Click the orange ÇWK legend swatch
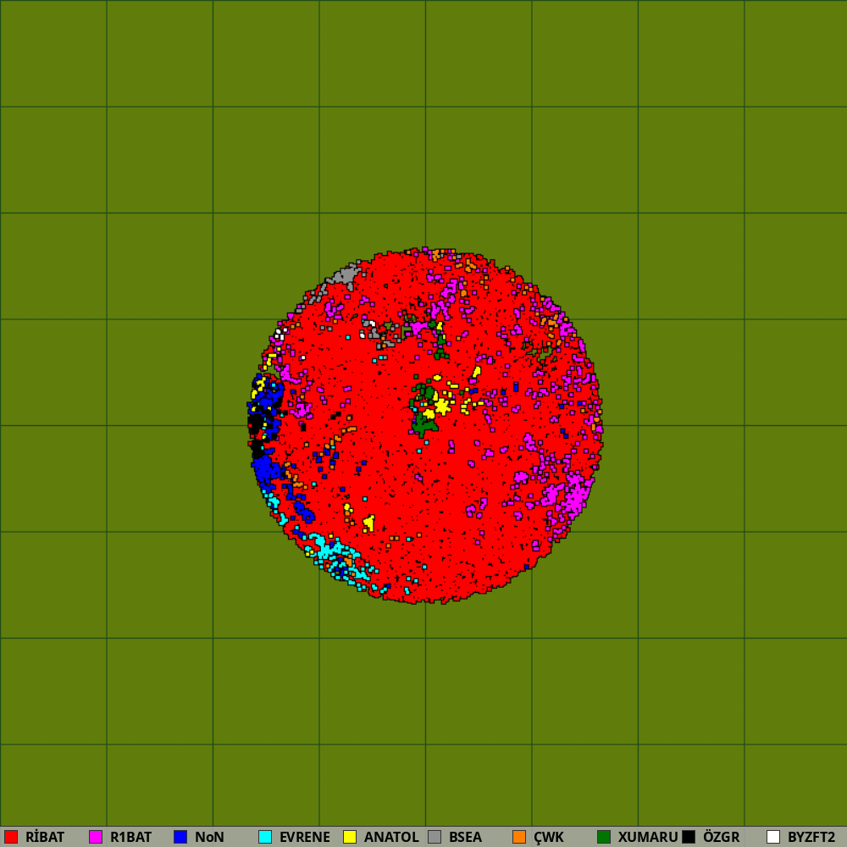847x847 pixels. pos(519,837)
